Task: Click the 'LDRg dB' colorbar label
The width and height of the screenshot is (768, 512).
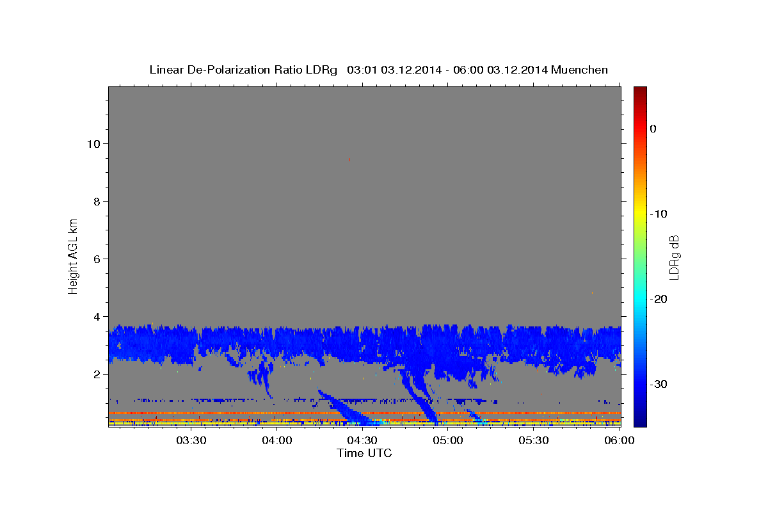Action: pos(673,257)
